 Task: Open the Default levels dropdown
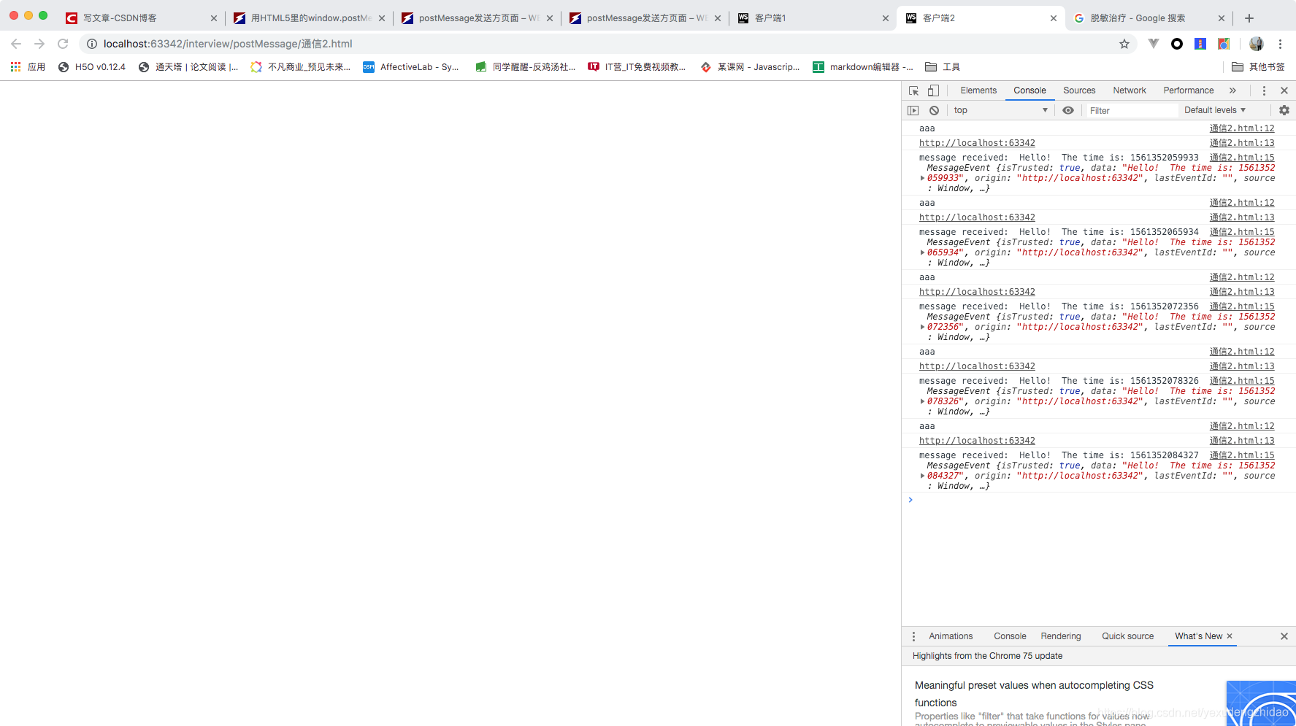1215,110
